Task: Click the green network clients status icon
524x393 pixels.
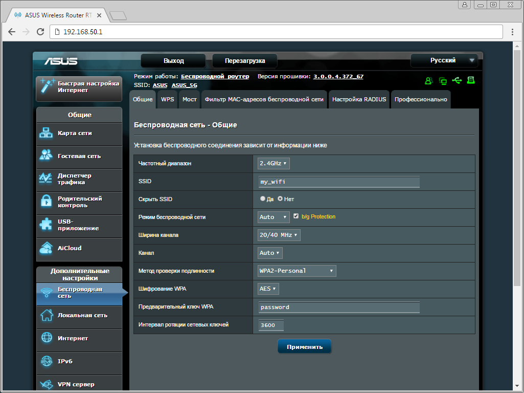Action: tap(443, 81)
